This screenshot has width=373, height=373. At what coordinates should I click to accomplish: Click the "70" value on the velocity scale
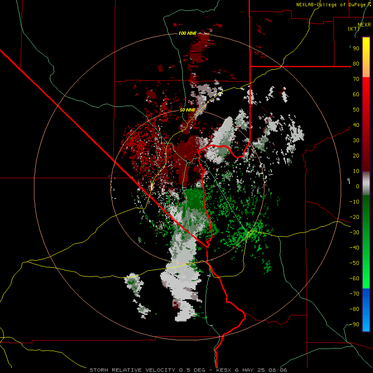tap(356, 79)
